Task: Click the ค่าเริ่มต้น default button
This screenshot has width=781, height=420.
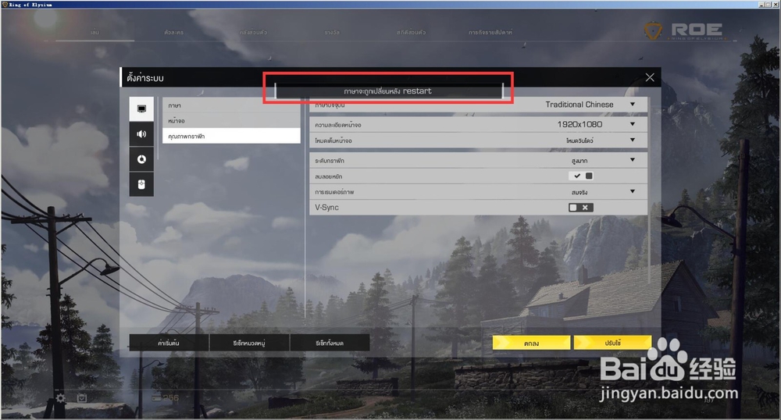Action: click(169, 343)
